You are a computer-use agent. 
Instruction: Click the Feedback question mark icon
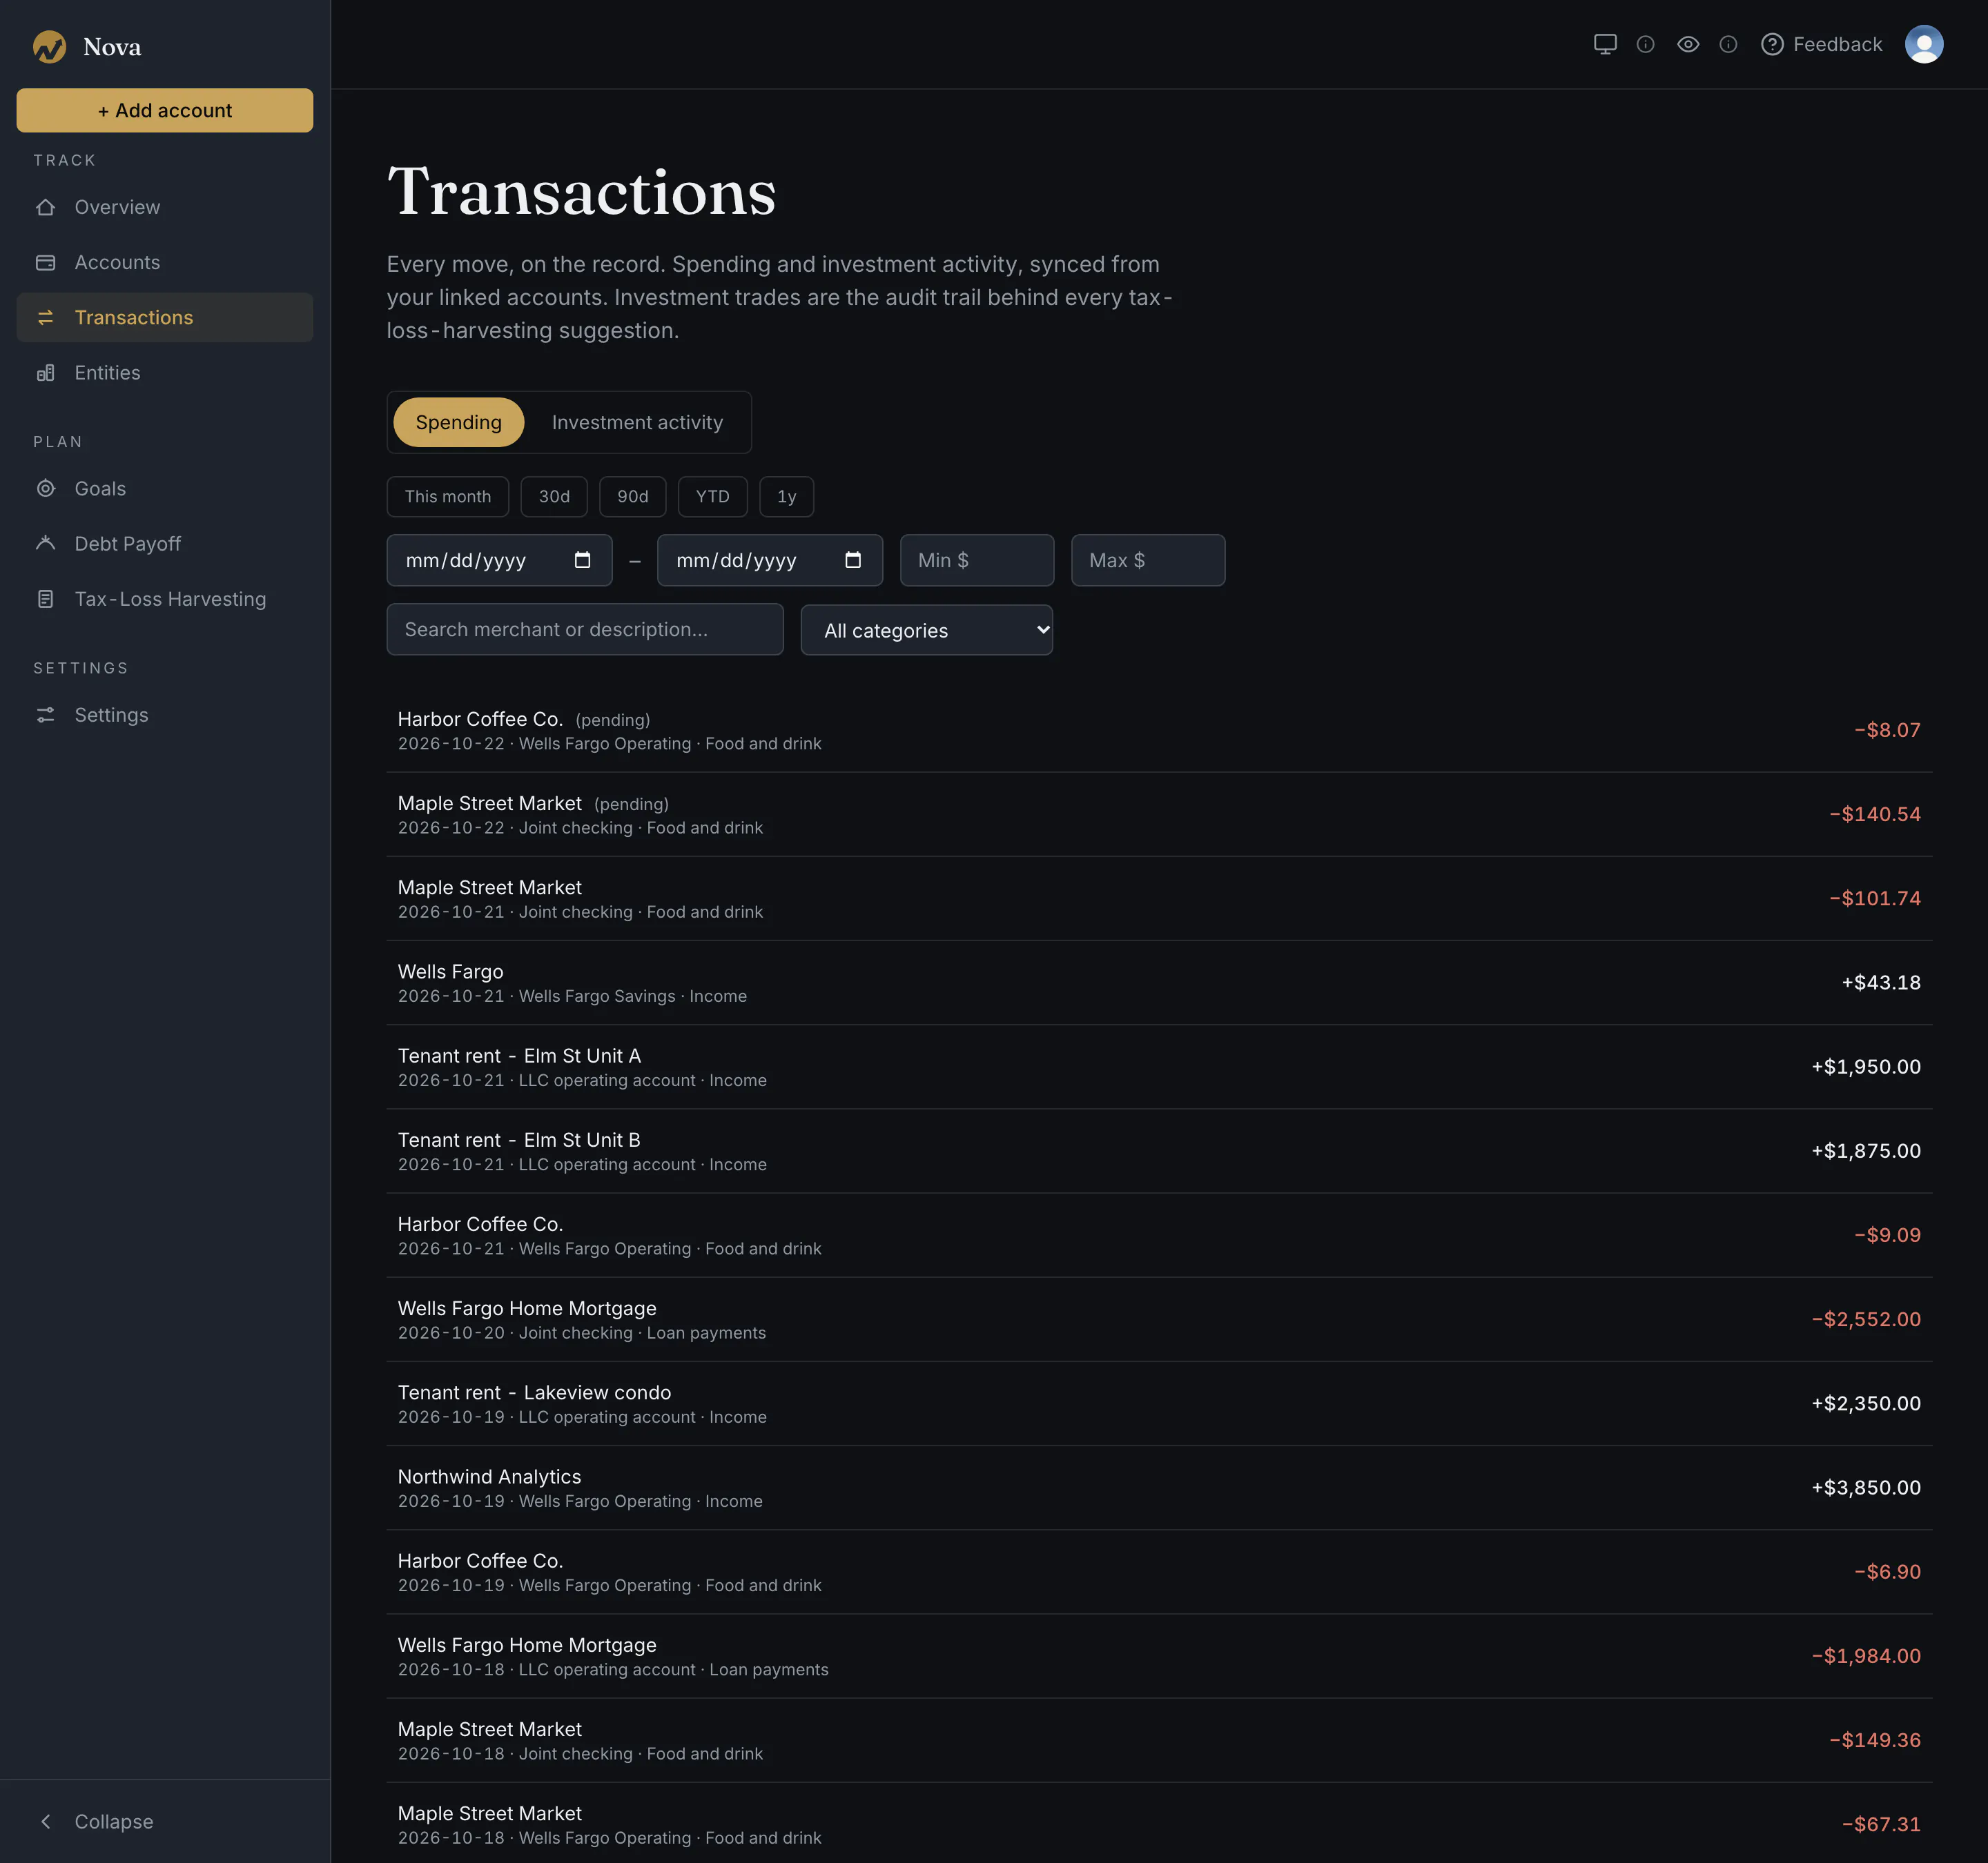tap(1772, 44)
